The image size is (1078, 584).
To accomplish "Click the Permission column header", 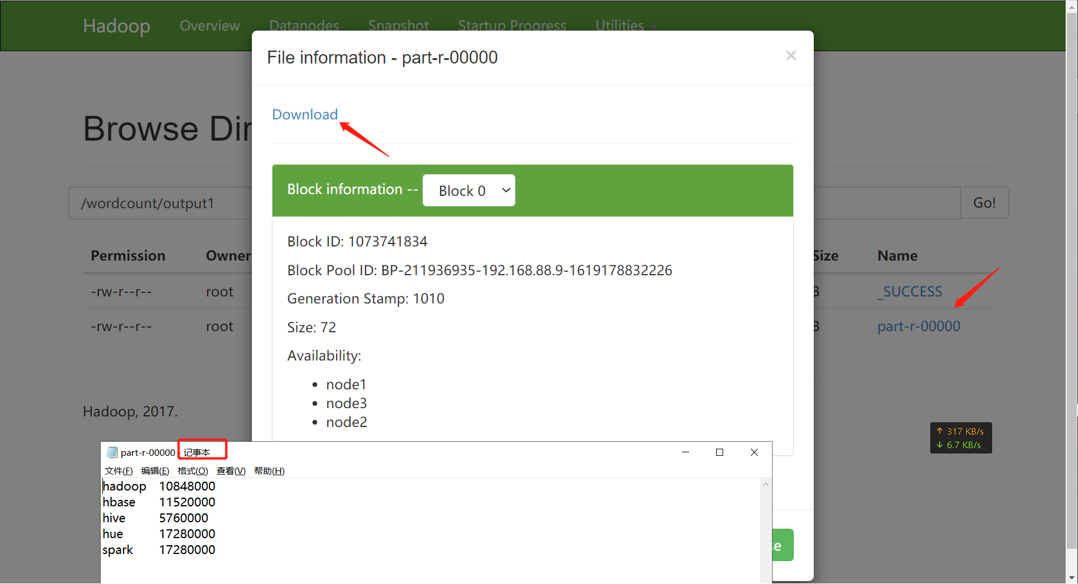I will click(128, 256).
